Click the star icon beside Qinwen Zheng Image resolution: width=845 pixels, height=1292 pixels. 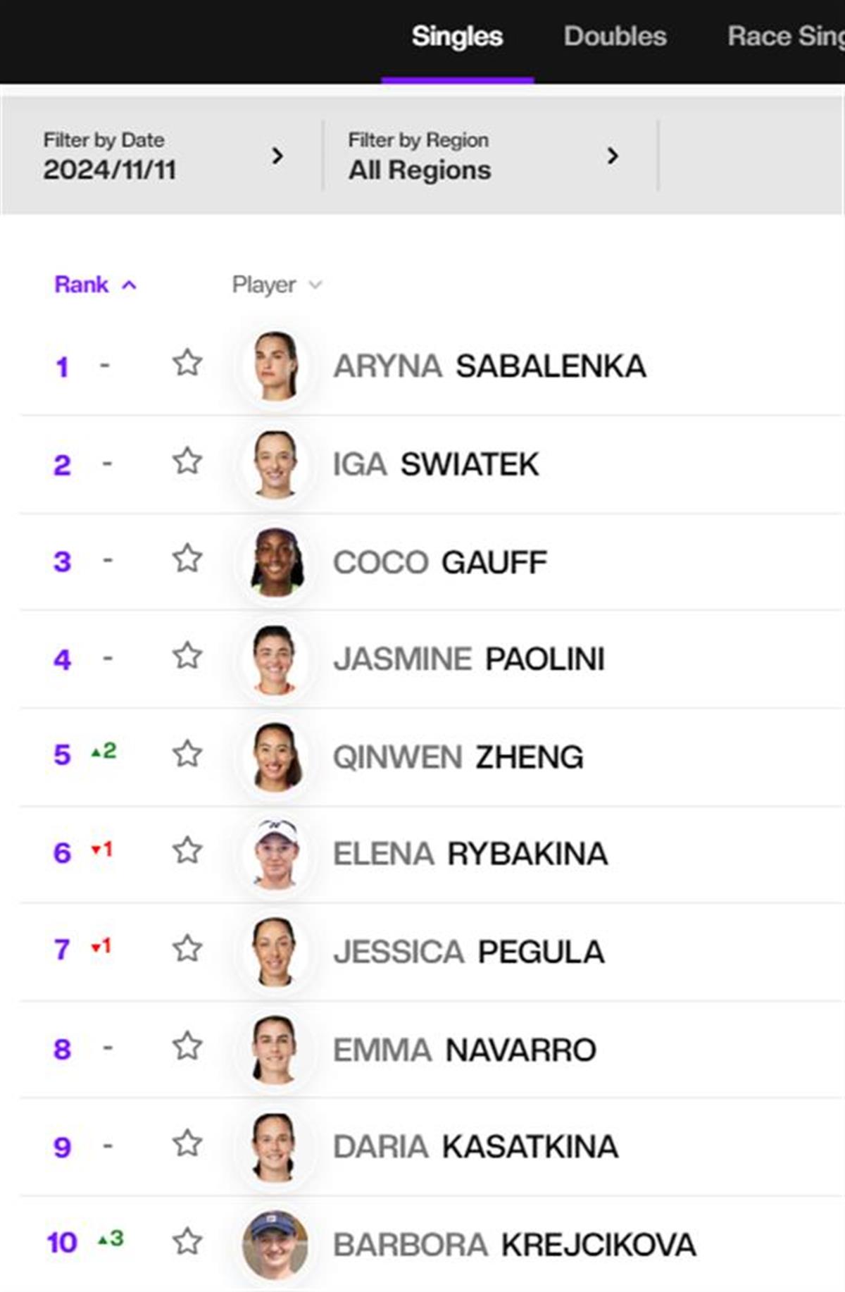(187, 754)
